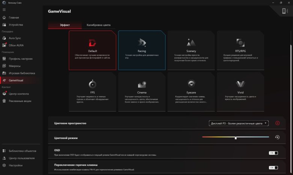The image size is (293, 175).
Task: Toggle the Переключение горячих клавиш switch
Action: tap(273, 168)
